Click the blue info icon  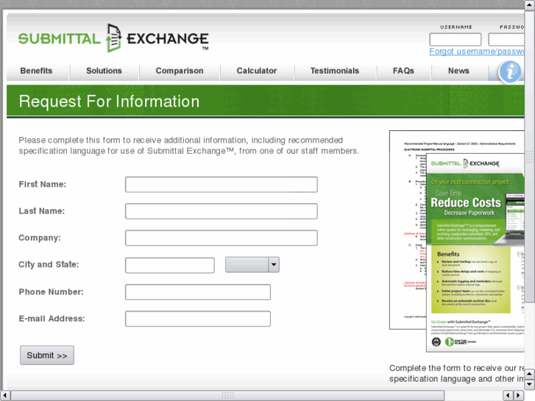510,71
